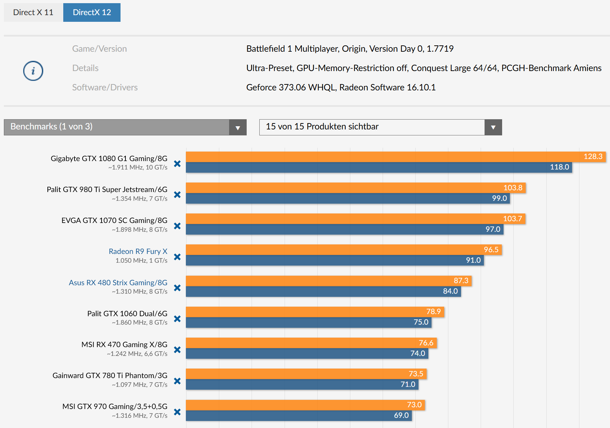Hide EVGA GTX 1070 SC Gaming entry

coord(177,226)
